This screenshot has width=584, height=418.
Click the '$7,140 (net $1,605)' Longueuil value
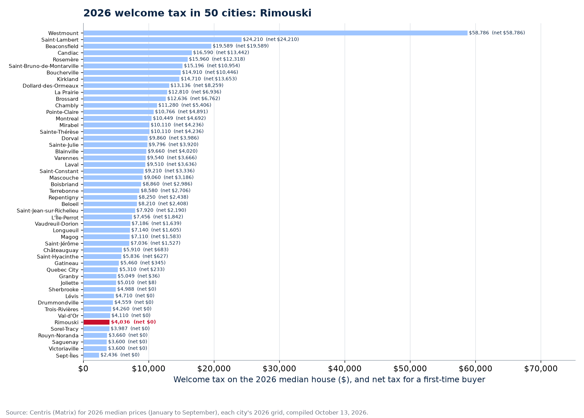(156, 230)
